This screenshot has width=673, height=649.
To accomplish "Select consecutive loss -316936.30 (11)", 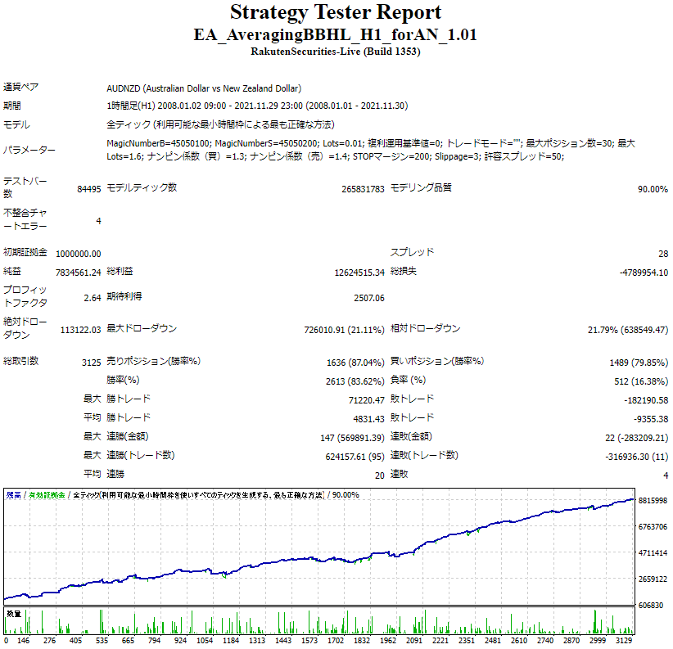I will pos(636,457).
